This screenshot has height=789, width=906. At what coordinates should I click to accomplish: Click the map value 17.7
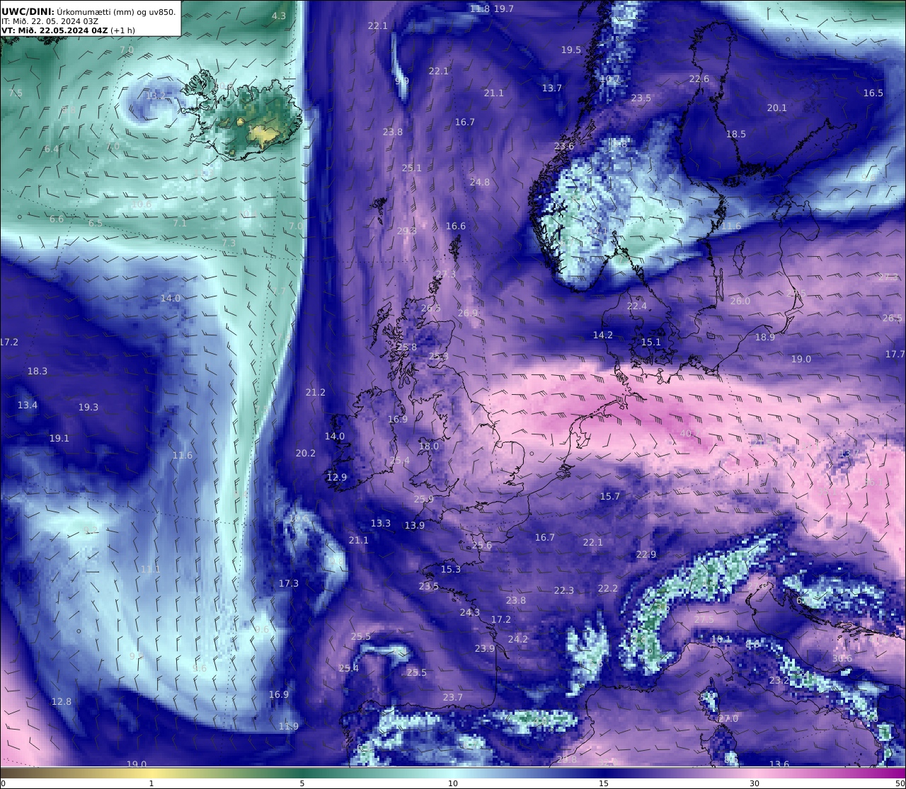pos(895,354)
